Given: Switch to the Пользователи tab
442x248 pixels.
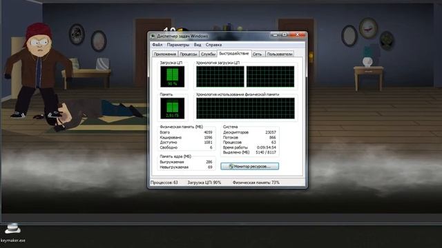Looking at the screenshot, I should point(279,54).
